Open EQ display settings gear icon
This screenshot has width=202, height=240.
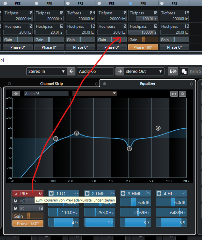point(183,94)
